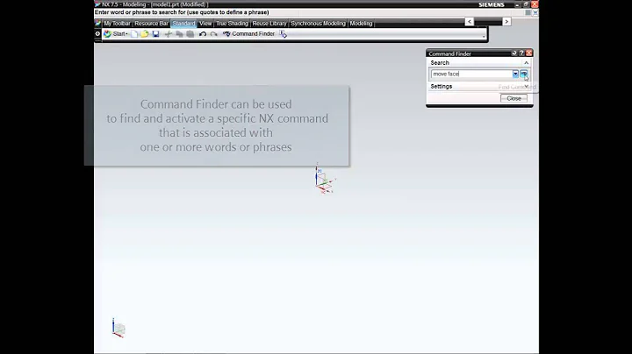Switch to the My Toolbar tab
This screenshot has width=632, height=354.
pos(117,24)
